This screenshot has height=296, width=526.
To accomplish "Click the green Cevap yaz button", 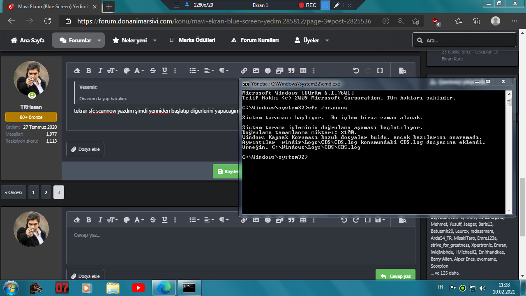I will coord(395,276).
